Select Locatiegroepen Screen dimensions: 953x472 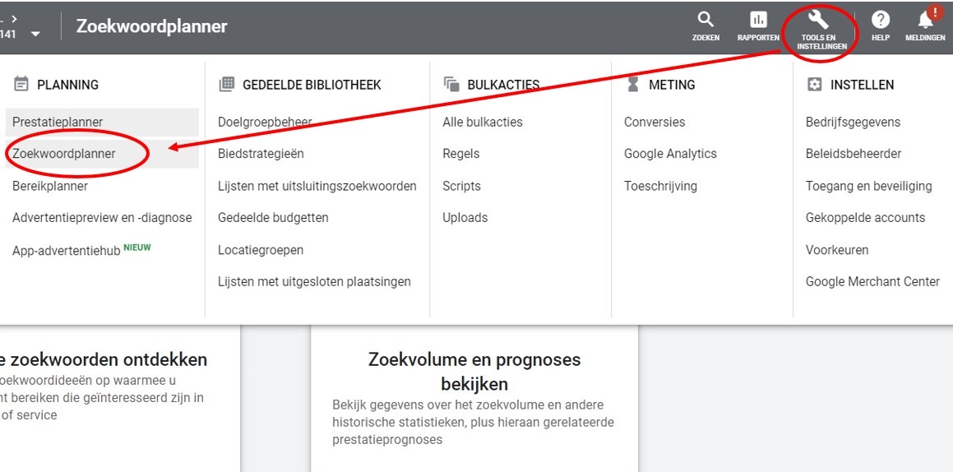[261, 250]
